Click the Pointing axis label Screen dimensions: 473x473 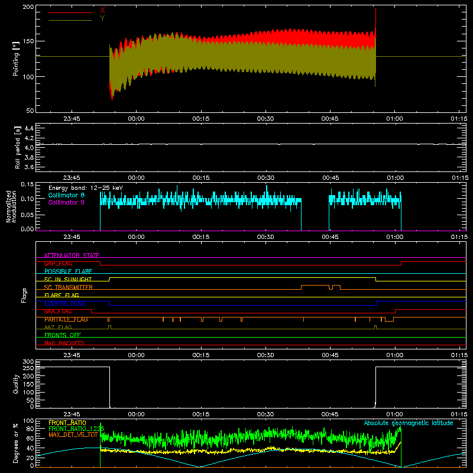[16, 59]
